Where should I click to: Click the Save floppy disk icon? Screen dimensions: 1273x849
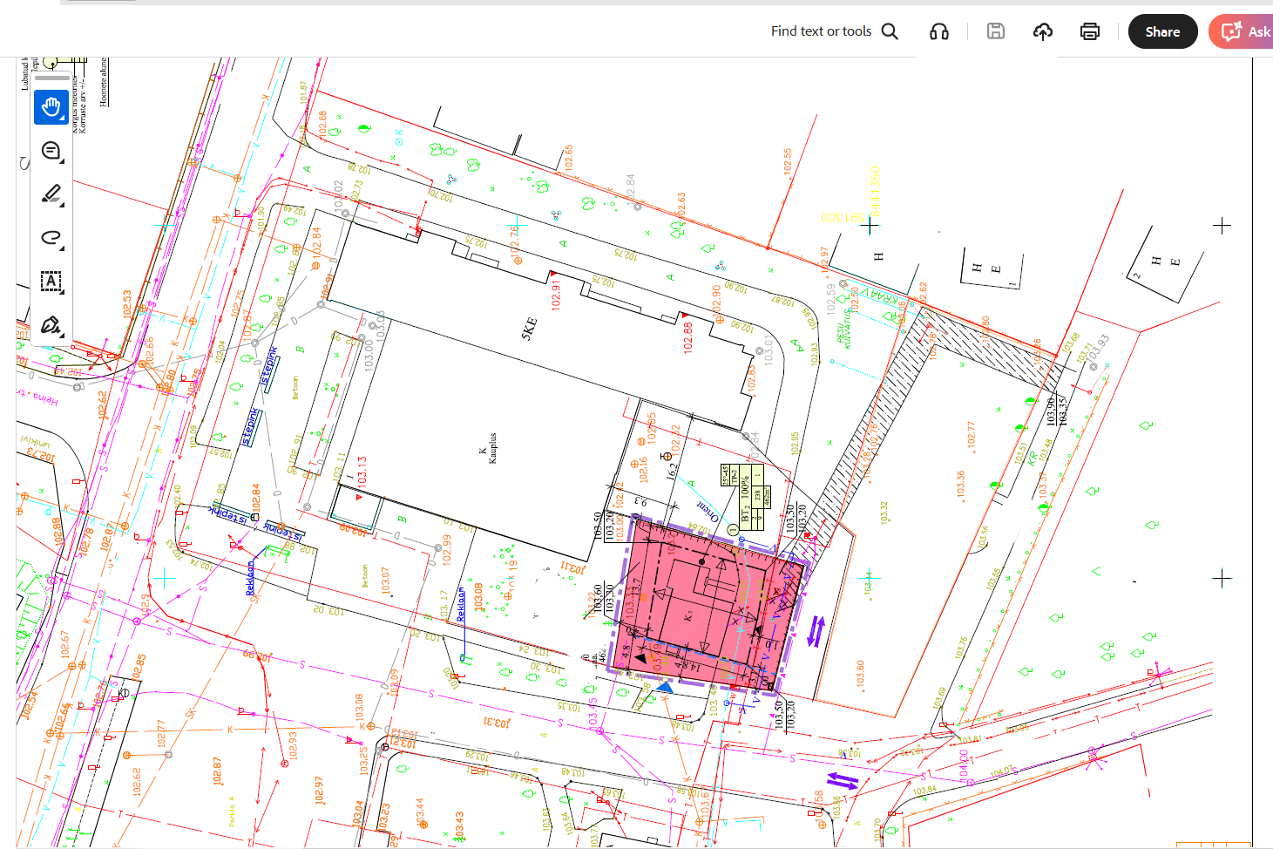[995, 31]
